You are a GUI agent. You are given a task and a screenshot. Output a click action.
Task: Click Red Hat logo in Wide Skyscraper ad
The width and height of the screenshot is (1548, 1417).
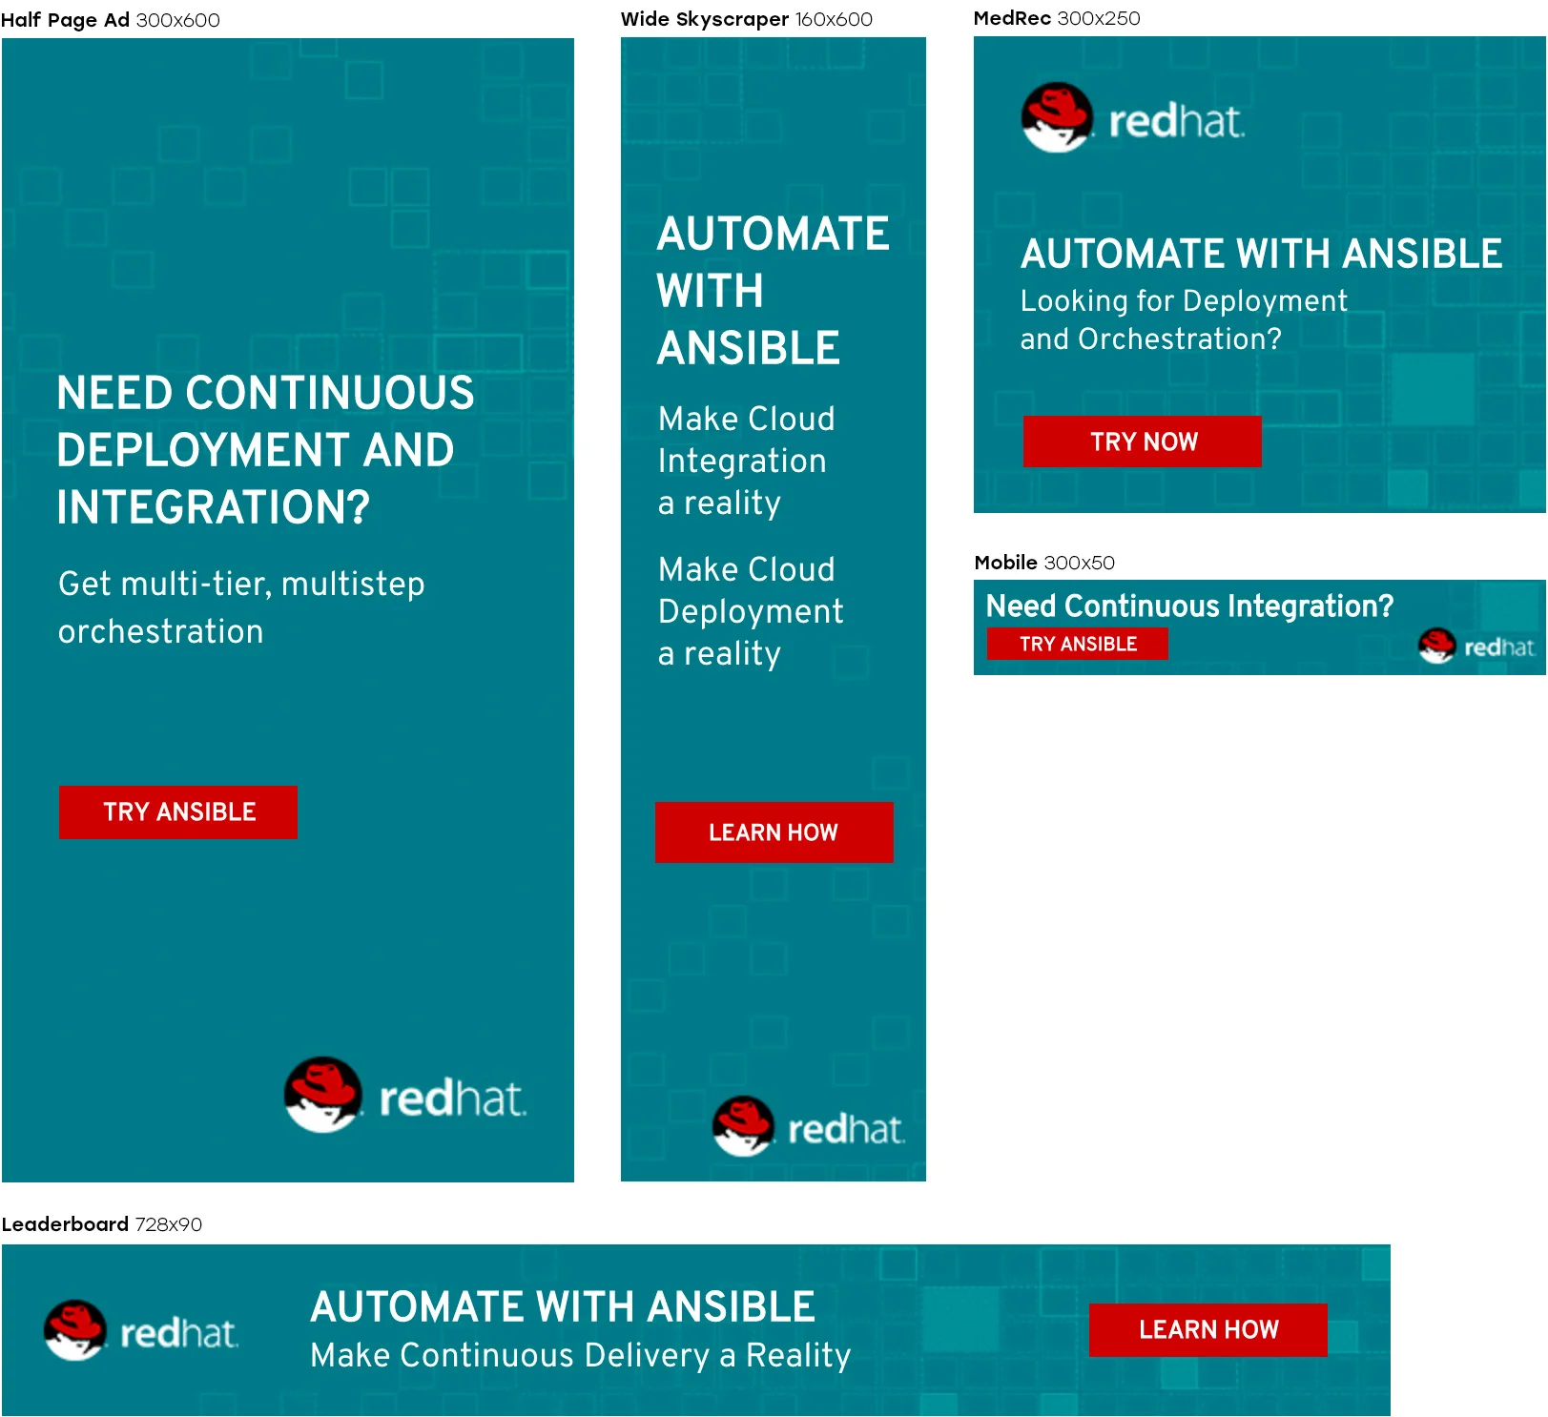click(x=808, y=1126)
